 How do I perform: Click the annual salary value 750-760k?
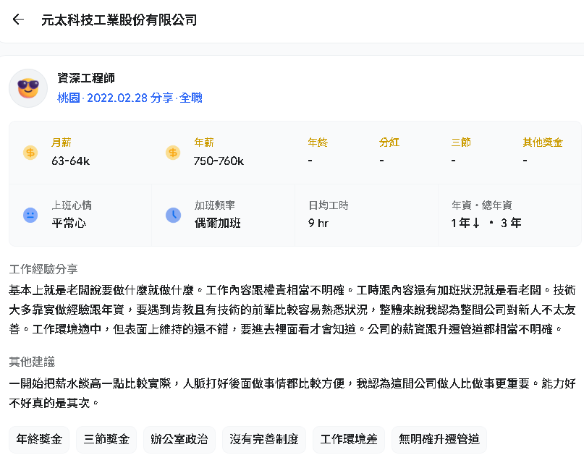(x=219, y=161)
